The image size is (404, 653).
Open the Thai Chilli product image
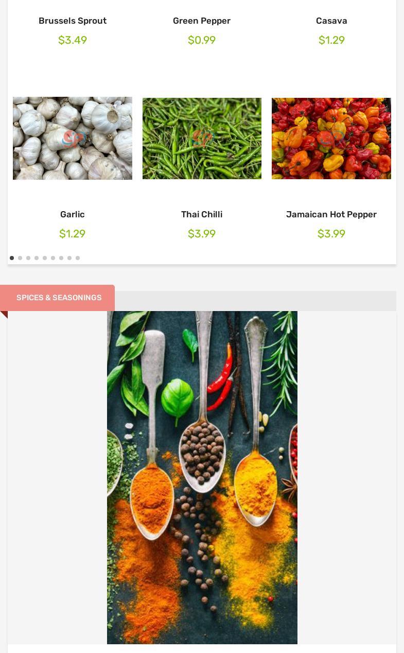click(x=202, y=138)
